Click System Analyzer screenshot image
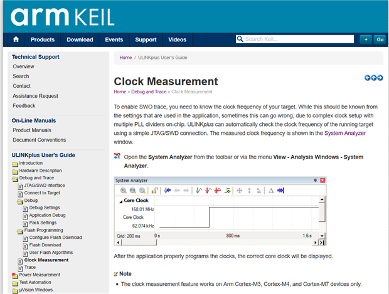This screenshot has width=389, height=294. [220, 211]
